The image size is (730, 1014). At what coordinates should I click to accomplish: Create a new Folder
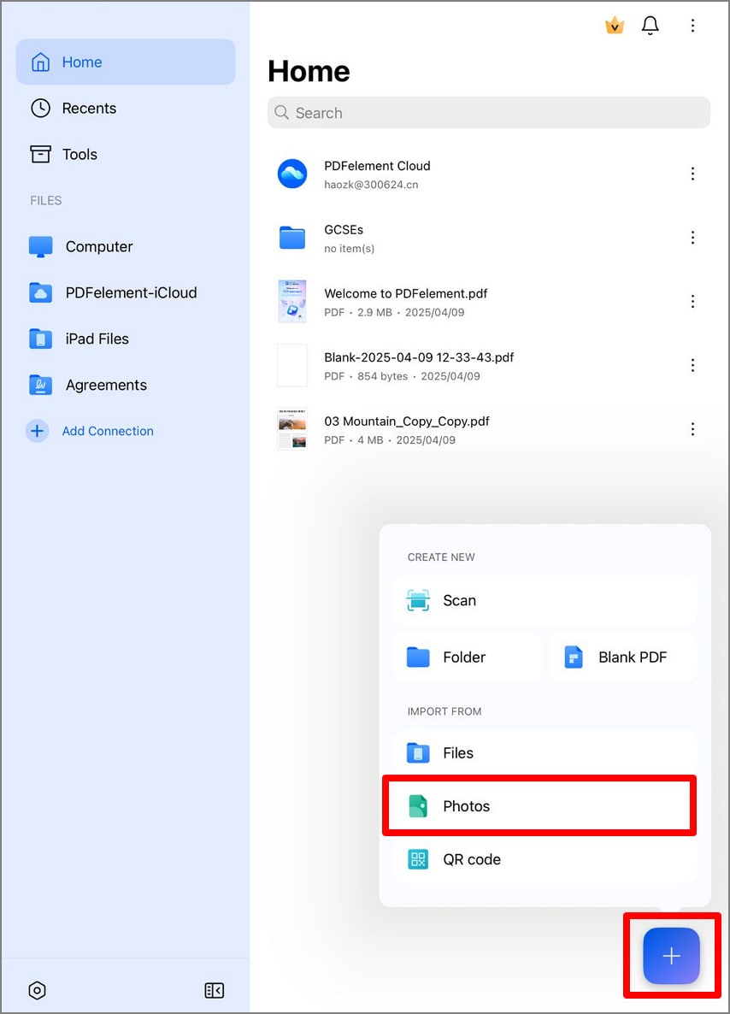coord(467,657)
